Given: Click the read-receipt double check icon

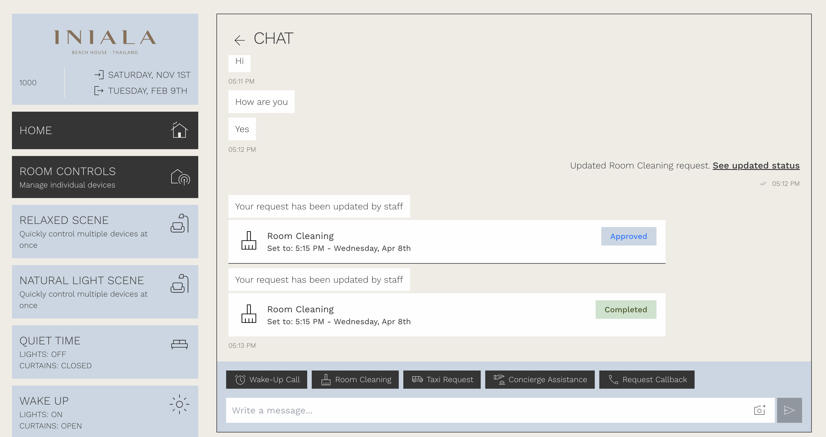Looking at the screenshot, I should click(763, 184).
